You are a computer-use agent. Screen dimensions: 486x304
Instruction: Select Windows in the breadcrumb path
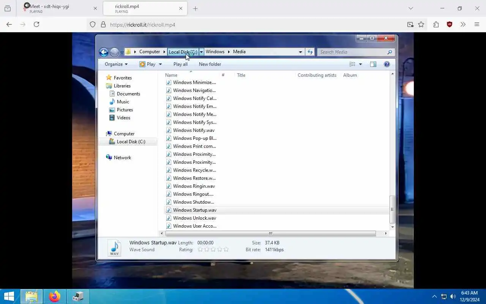pos(215,52)
